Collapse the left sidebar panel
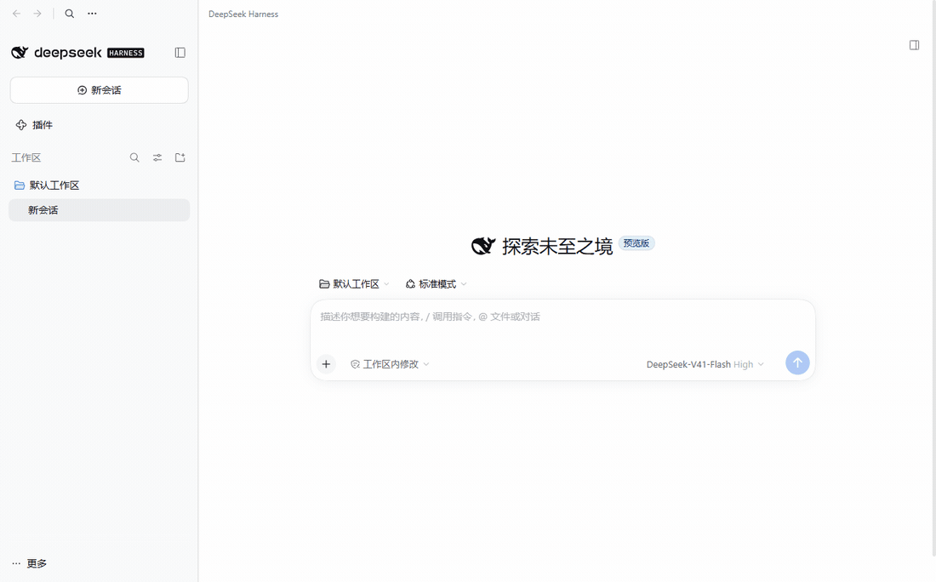936x582 pixels. point(180,53)
